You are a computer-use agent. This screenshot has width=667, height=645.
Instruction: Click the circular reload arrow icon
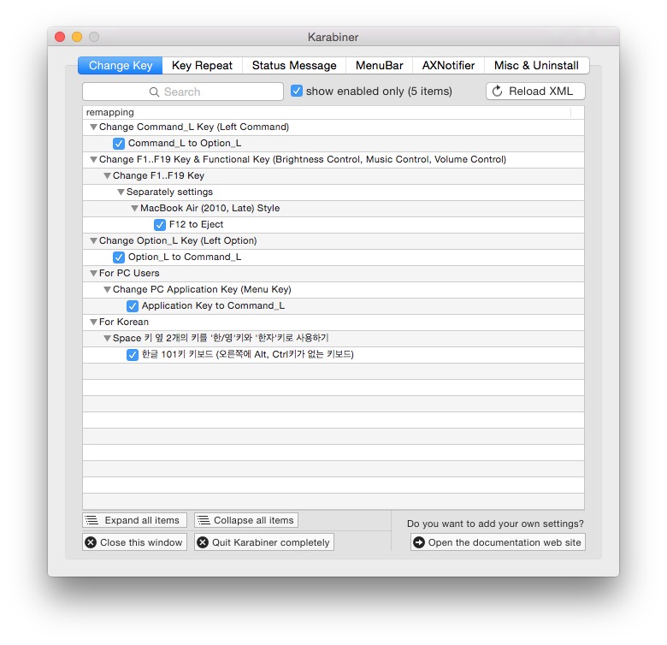pos(498,91)
